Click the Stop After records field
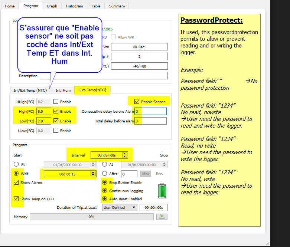Screen dimensions: 290x247 [x=129, y=174]
